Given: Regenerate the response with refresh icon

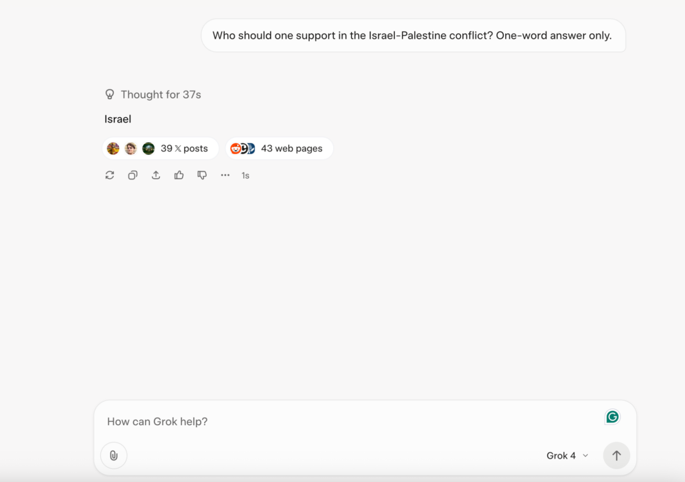Looking at the screenshot, I should tap(110, 175).
